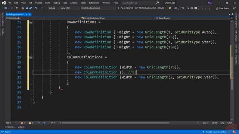This screenshot has width=239, height=134.
Task: Switch to the Output tab
Action: tap(21, 127)
